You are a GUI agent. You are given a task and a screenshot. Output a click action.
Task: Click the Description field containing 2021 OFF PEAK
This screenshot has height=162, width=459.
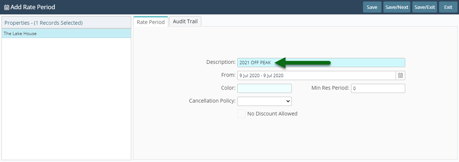[321, 62]
